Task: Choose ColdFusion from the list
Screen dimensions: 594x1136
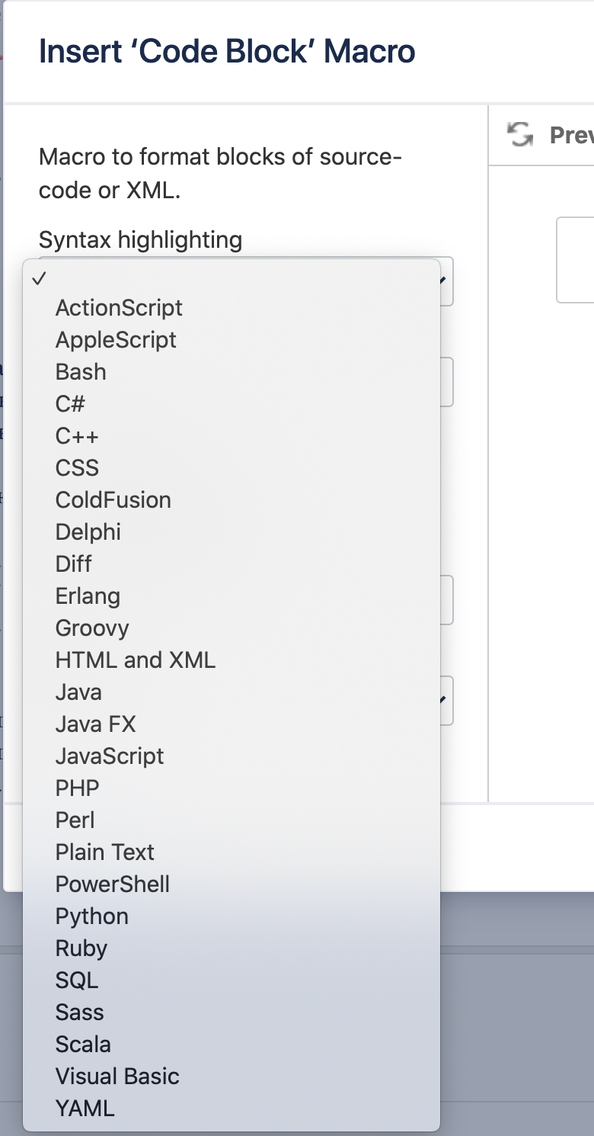Action: click(111, 499)
